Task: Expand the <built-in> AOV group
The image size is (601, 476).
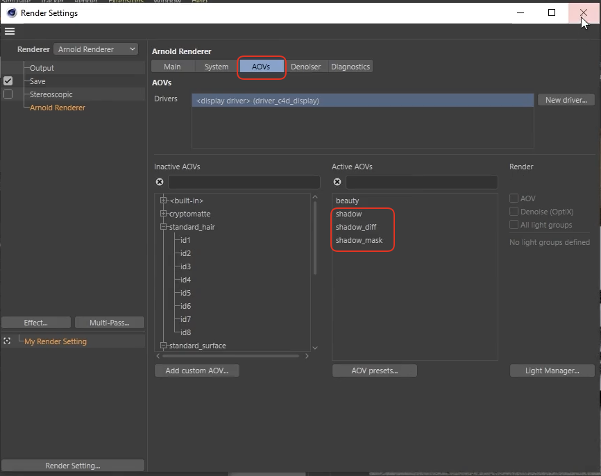Action: tap(164, 200)
